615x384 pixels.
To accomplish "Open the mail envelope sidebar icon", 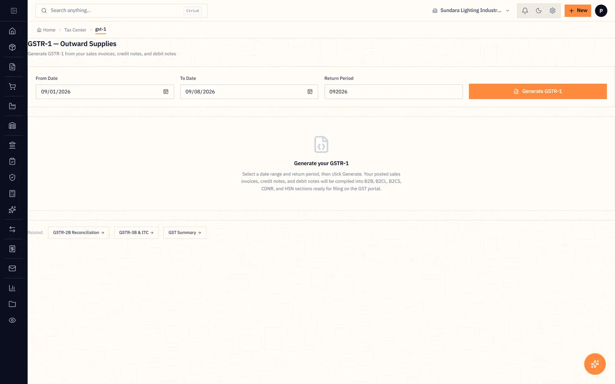I will coord(12,268).
